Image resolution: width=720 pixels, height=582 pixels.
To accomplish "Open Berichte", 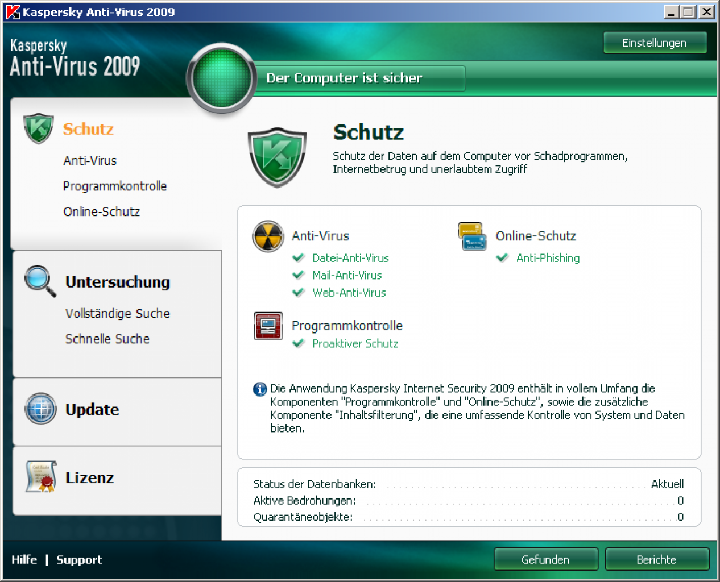I will (x=656, y=559).
